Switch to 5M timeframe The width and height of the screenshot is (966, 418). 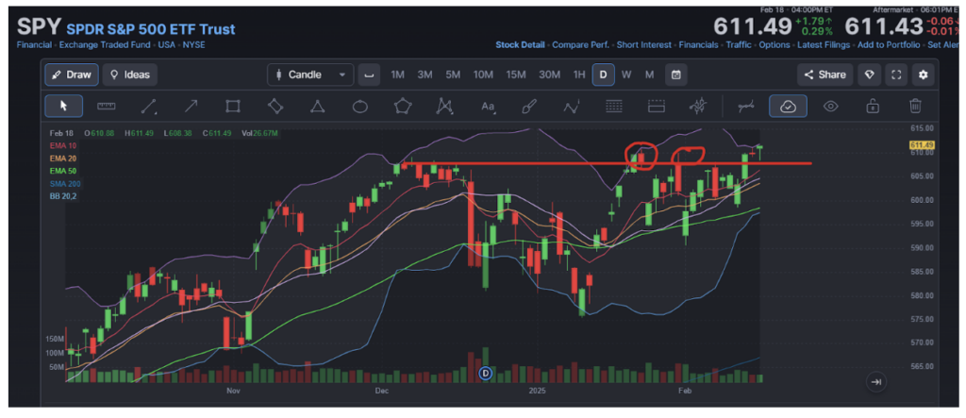(453, 75)
